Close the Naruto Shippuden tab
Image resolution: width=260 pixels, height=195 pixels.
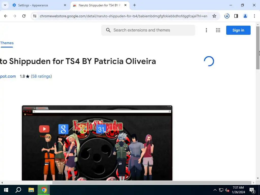125,5
